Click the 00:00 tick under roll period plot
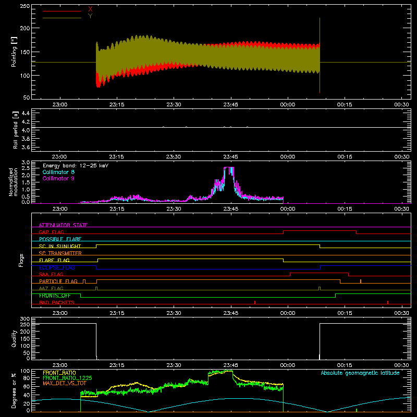417x417 pixels. (x=288, y=157)
